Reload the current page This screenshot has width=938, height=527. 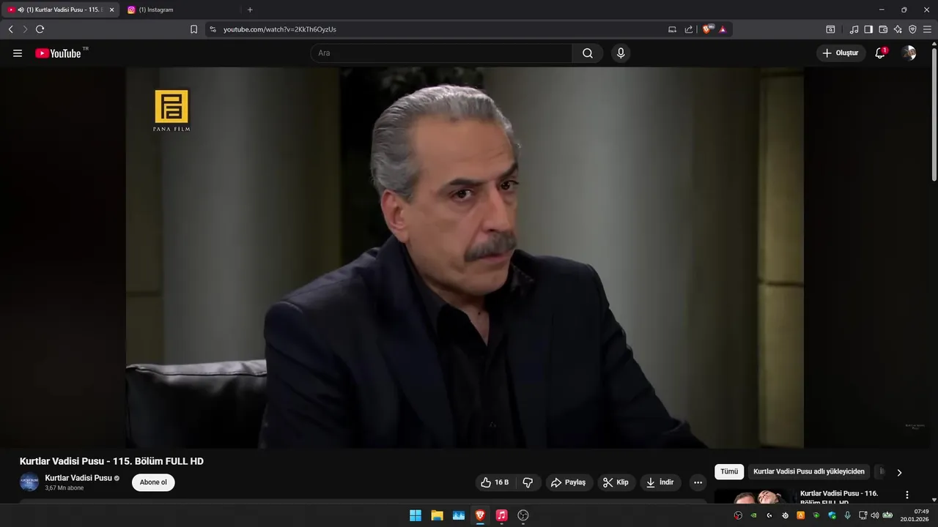40,29
